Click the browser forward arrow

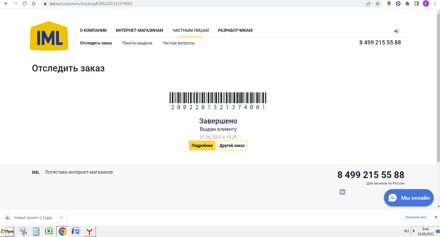(x=15, y=4)
